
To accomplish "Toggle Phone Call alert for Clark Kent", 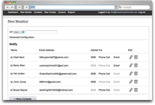I will pos(104,57).
